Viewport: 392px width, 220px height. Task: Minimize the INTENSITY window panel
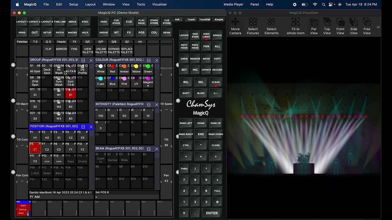click(x=149, y=105)
